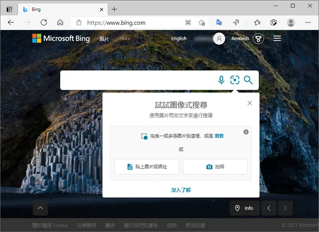Open the translate page icon in address bar
The image size is (319, 232).
(x=219, y=22)
